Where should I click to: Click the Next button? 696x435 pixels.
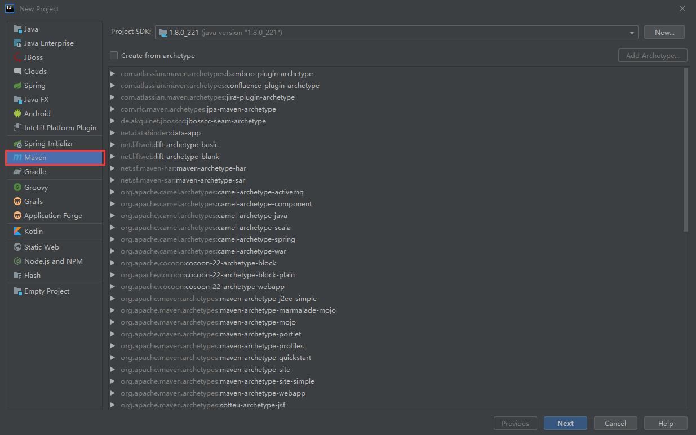[x=565, y=424]
